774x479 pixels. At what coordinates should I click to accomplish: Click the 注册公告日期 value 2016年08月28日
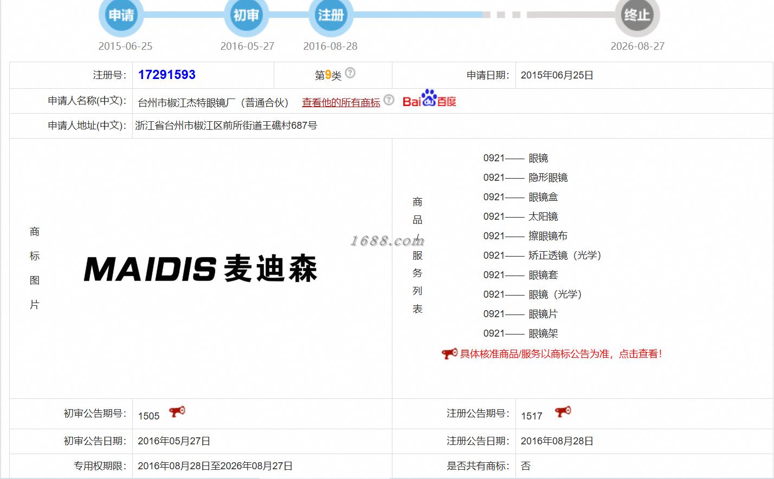[557, 441]
